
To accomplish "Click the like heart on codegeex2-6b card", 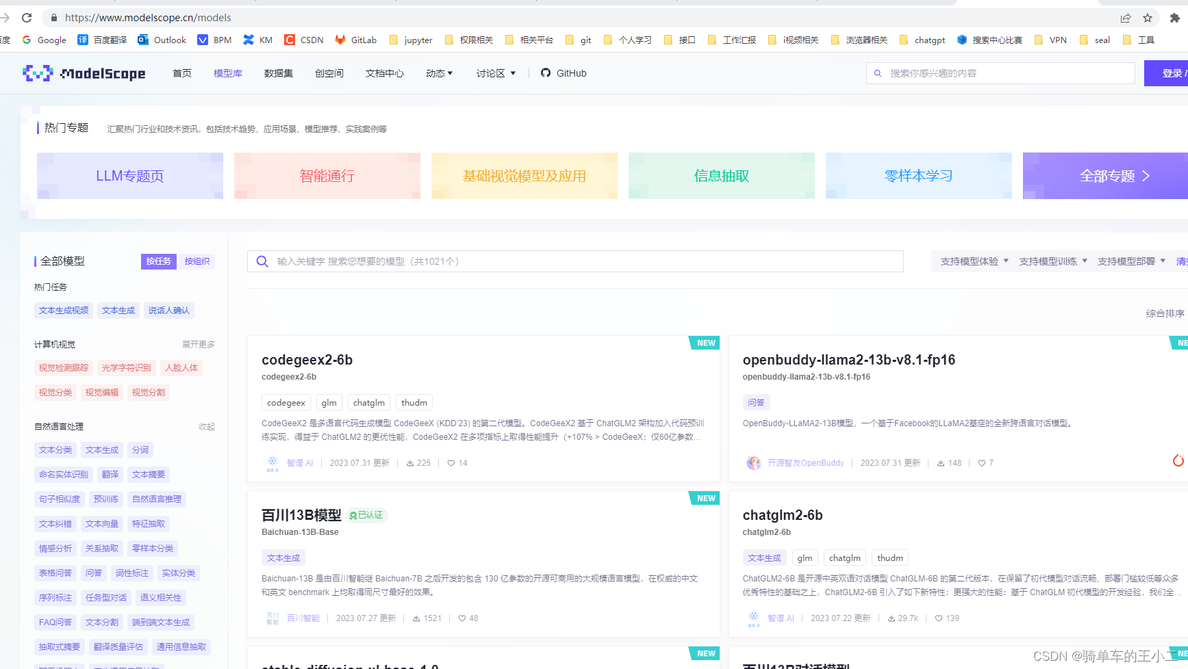I will click(x=451, y=463).
